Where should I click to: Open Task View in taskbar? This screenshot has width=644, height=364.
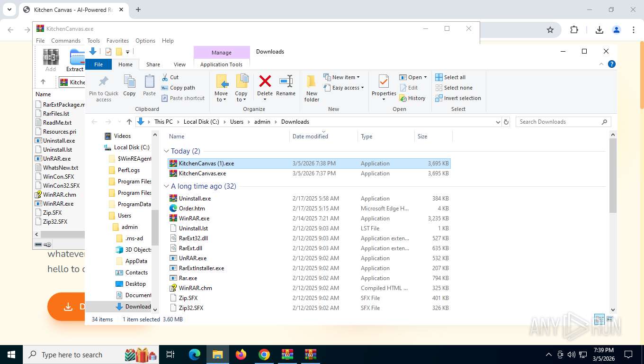pos(171,355)
